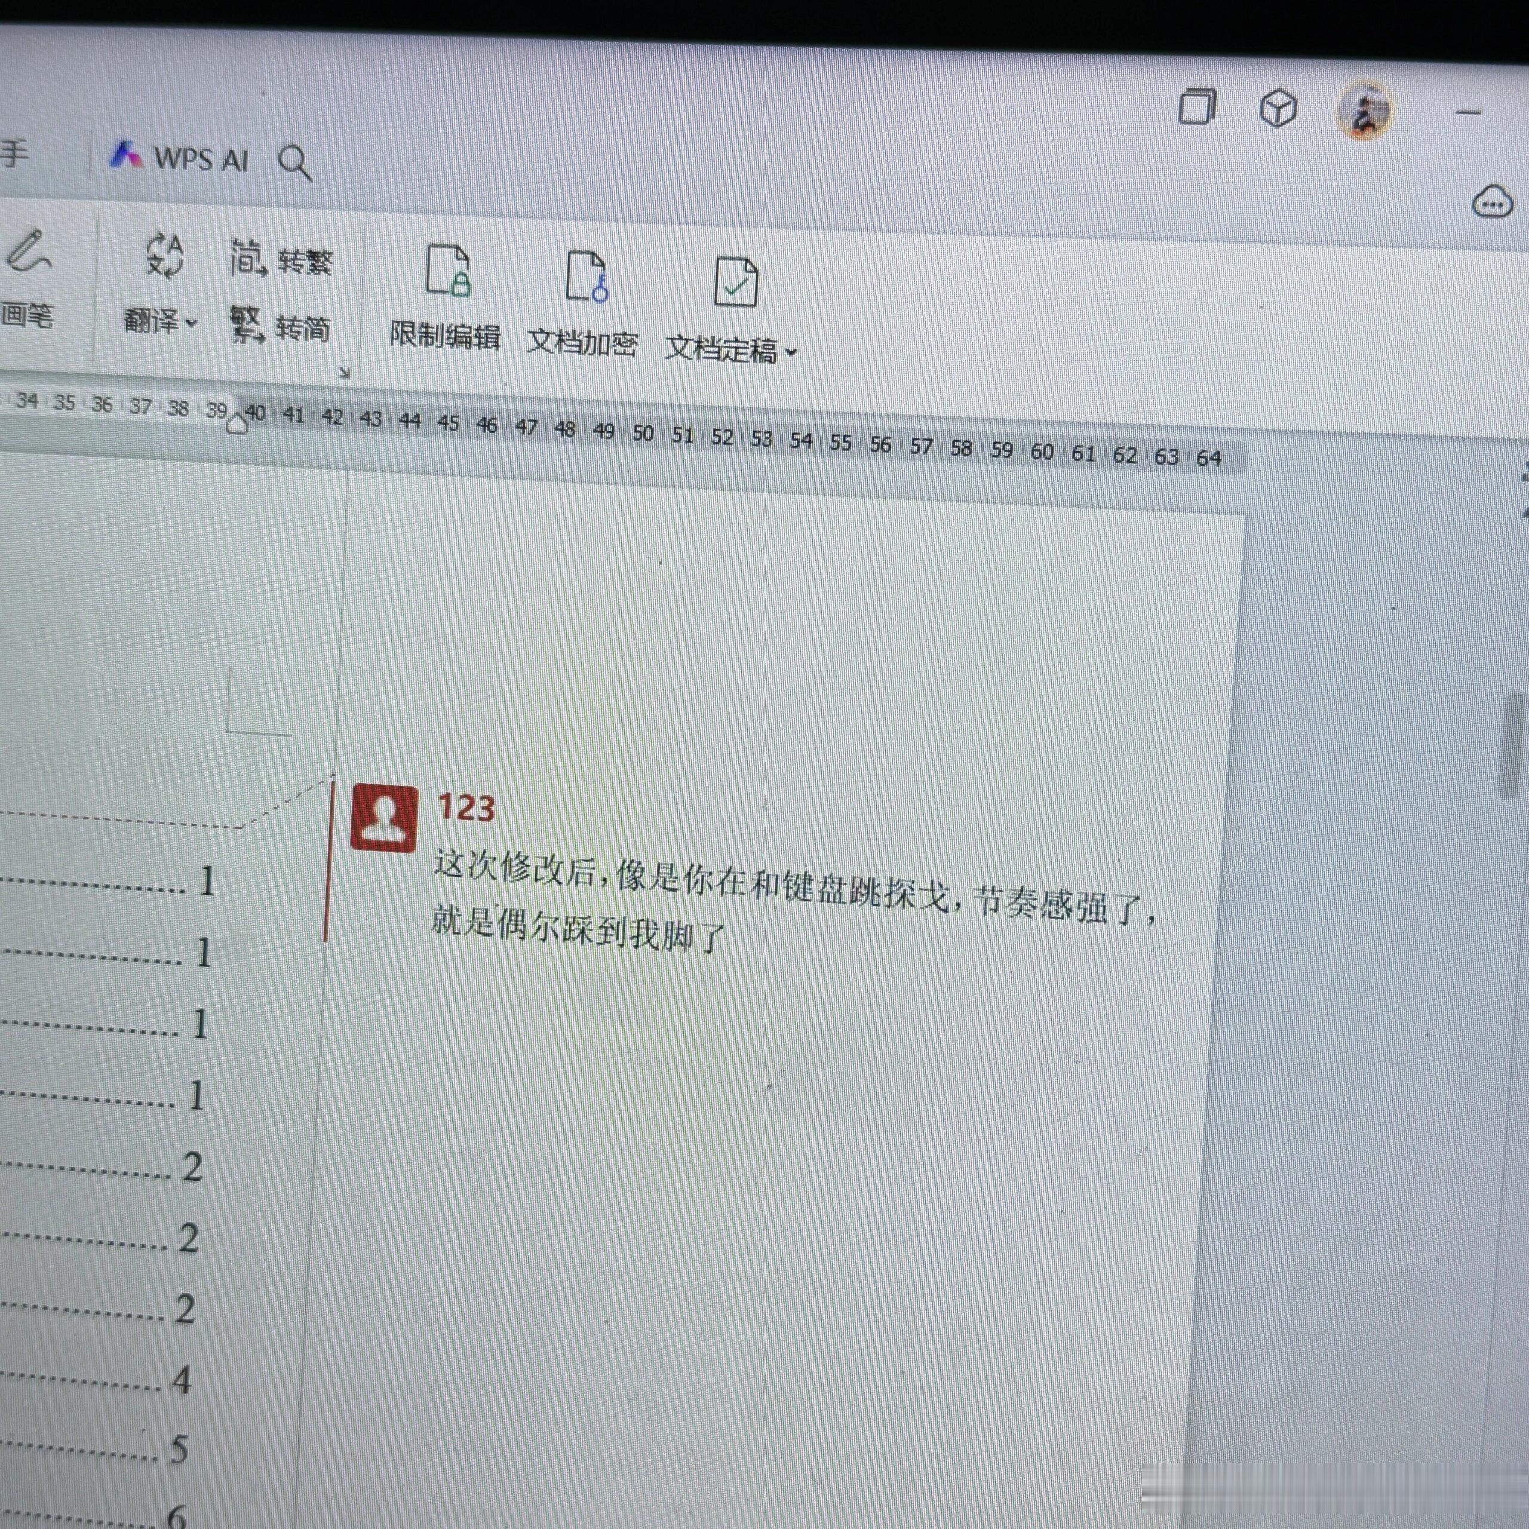Image resolution: width=1529 pixels, height=1529 pixels.
Task: Expand the 翻译 dropdown arrow
Action: [191, 323]
